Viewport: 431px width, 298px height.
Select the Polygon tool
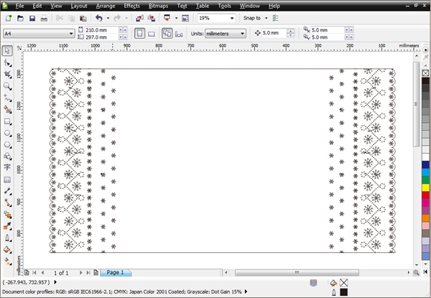tap(7, 145)
